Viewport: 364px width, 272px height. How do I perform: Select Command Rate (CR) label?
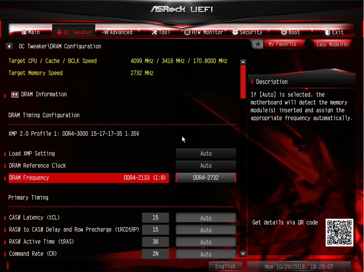click(33, 254)
